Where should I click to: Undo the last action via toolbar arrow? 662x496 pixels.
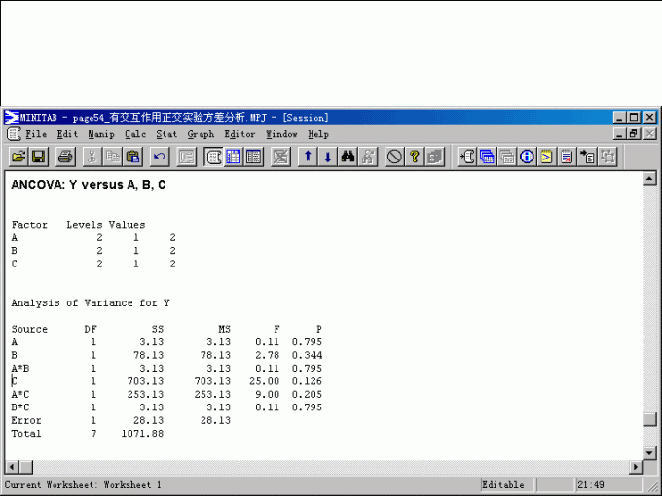coord(160,157)
